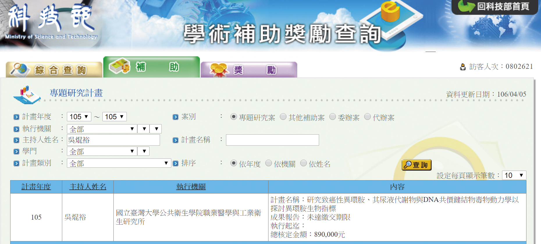Open the third 執行機關 dropdown
Viewport: 541px width, 244px height.
tap(156, 129)
